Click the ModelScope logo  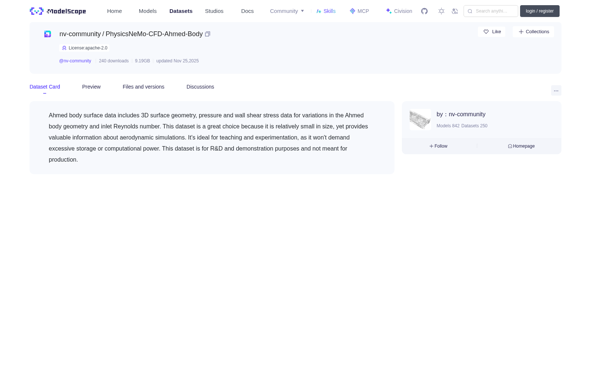(x=58, y=11)
